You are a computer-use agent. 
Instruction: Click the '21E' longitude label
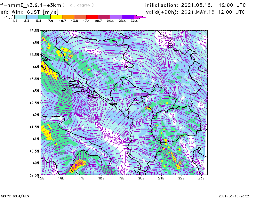pos(161,178)
